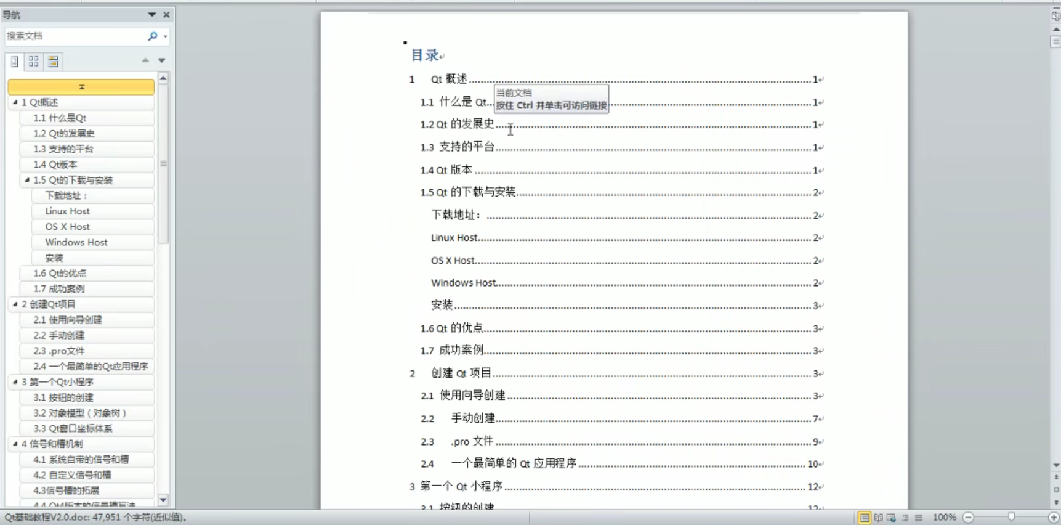Image resolution: width=1061 pixels, height=525 pixels.
Task: Select "Windows Host" in navigation tree
Action: pyautogui.click(x=92, y=242)
